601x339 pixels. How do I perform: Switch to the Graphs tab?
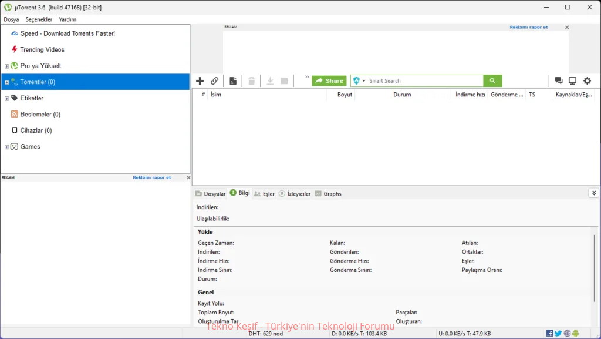coord(328,194)
